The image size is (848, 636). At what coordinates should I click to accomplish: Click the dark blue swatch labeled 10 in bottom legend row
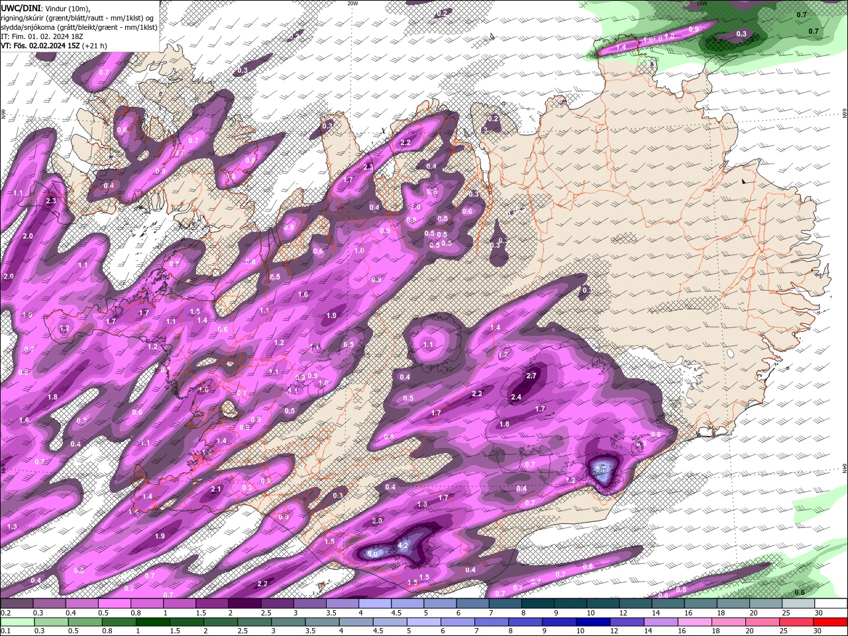click(592, 622)
